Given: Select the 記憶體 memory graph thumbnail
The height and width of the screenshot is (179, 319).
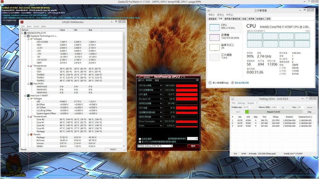Looking at the screenshot, I should coord(214,37).
